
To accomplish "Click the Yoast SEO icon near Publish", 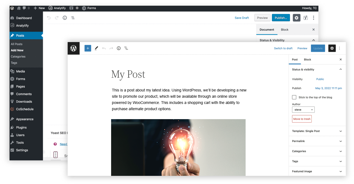I will (305, 18).
